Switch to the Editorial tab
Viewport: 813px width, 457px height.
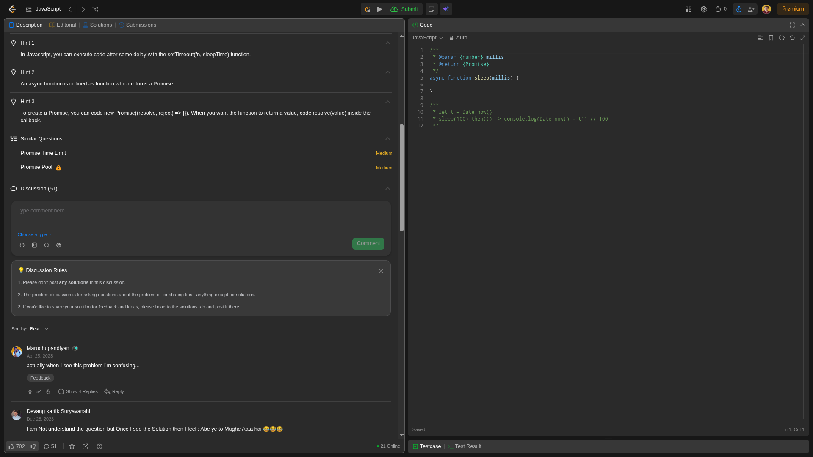tap(63, 25)
